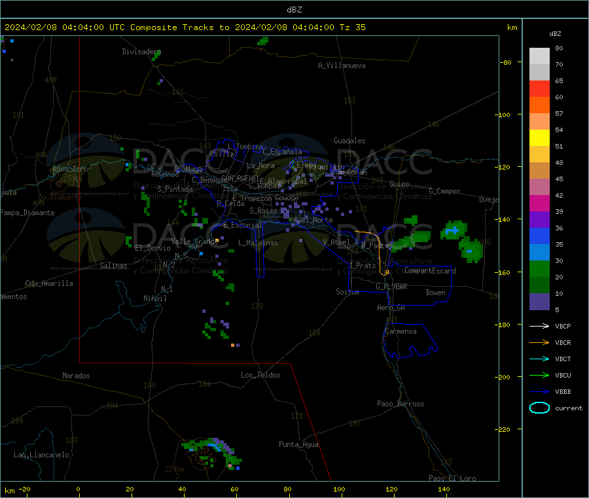
Task: Click the G_ALVEAR place label
Action: (391, 287)
